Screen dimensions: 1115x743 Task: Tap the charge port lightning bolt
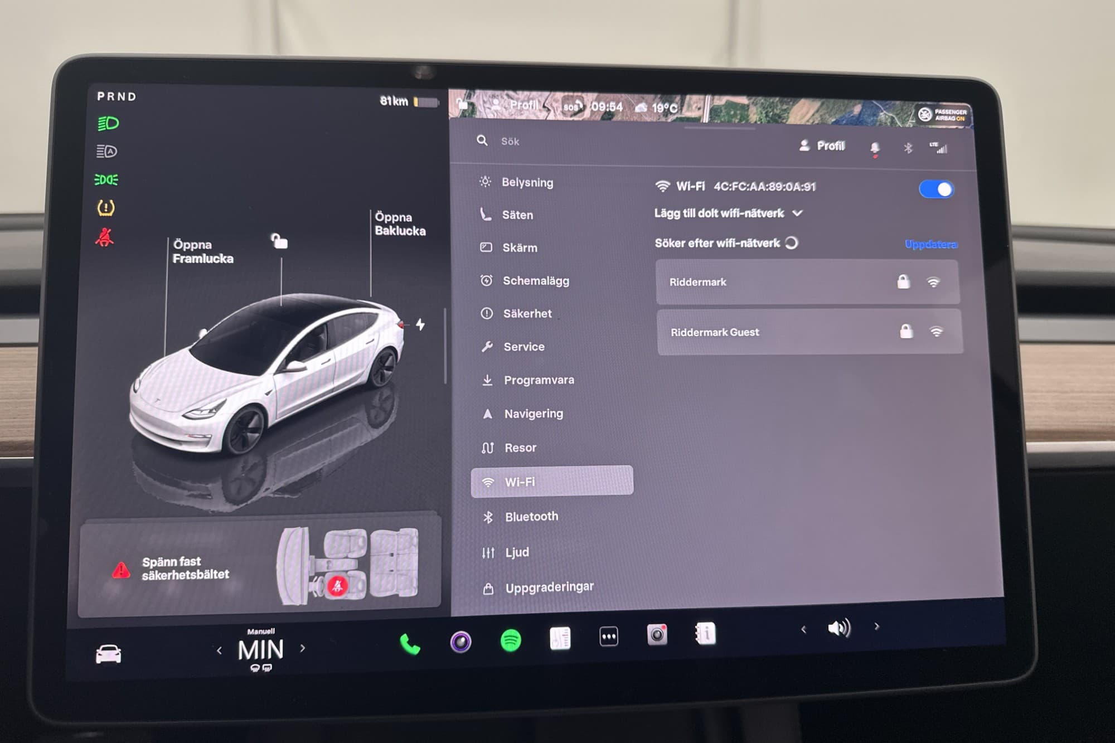pyautogui.click(x=420, y=324)
